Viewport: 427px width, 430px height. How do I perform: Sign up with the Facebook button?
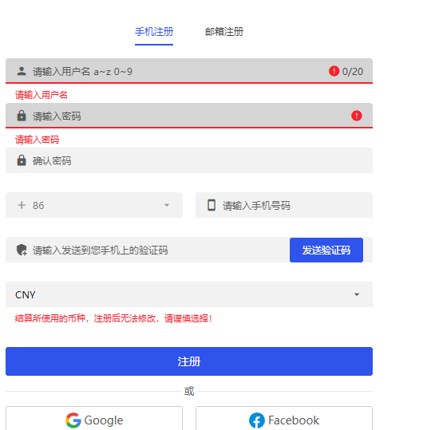pyautogui.click(x=284, y=419)
